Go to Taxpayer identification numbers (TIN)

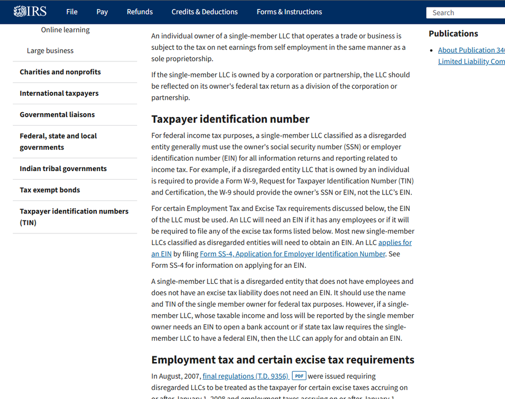click(x=74, y=217)
